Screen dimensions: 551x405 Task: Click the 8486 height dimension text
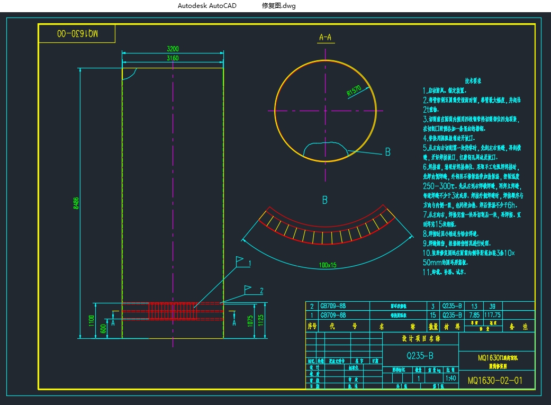pos(76,203)
